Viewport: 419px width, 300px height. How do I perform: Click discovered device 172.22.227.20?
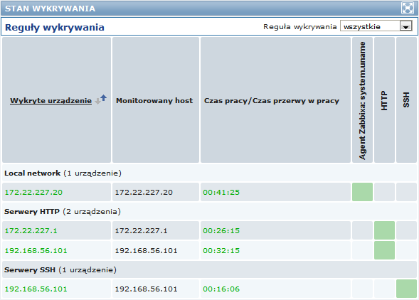pyautogui.click(x=33, y=193)
